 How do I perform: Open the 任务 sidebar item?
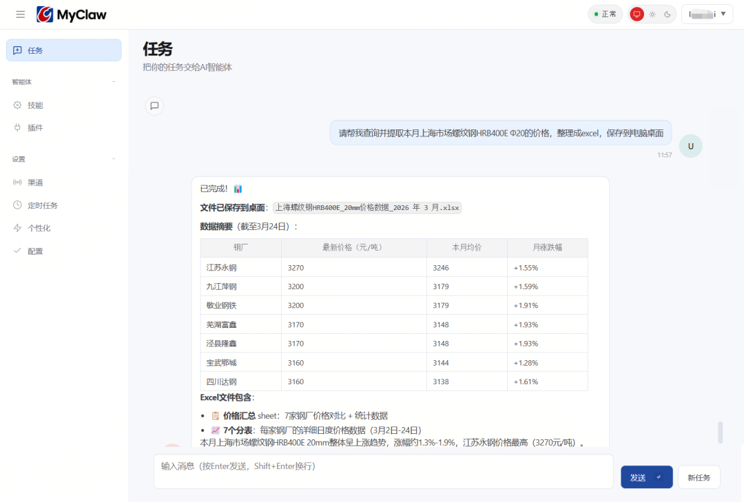point(63,50)
